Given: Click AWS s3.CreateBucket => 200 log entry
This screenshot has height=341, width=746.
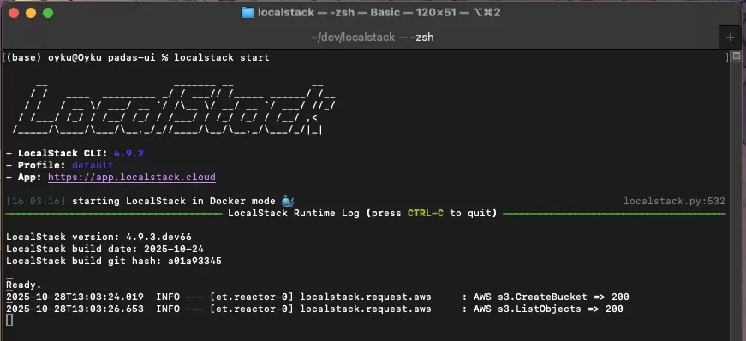Looking at the screenshot, I should tap(552, 297).
